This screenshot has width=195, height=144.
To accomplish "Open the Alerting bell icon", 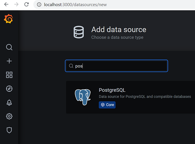I will click(9, 103).
